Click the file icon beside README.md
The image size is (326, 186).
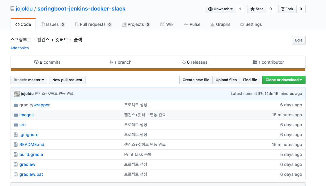click(16, 145)
